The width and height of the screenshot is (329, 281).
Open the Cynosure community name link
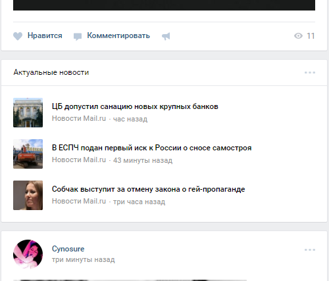(x=68, y=249)
